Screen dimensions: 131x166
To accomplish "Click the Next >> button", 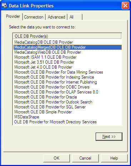I will pos(109,136).
